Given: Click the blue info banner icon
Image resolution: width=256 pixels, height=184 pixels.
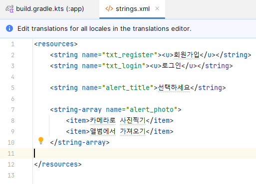Looking at the screenshot, I should pyautogui.click(x=9, y=28).
